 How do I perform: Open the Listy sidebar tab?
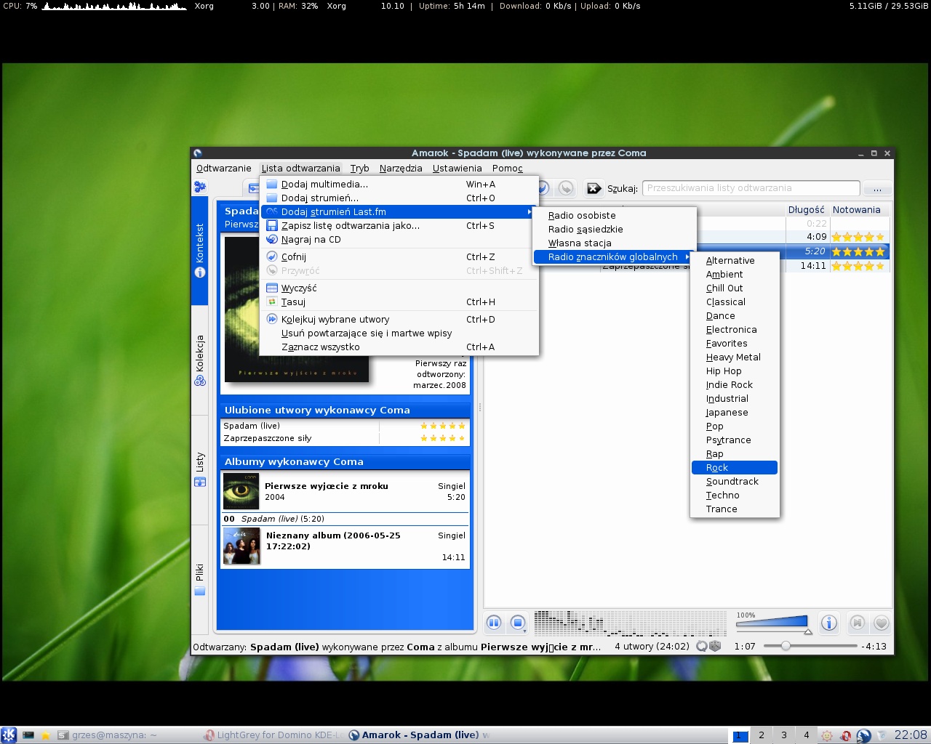coord(199,469)
